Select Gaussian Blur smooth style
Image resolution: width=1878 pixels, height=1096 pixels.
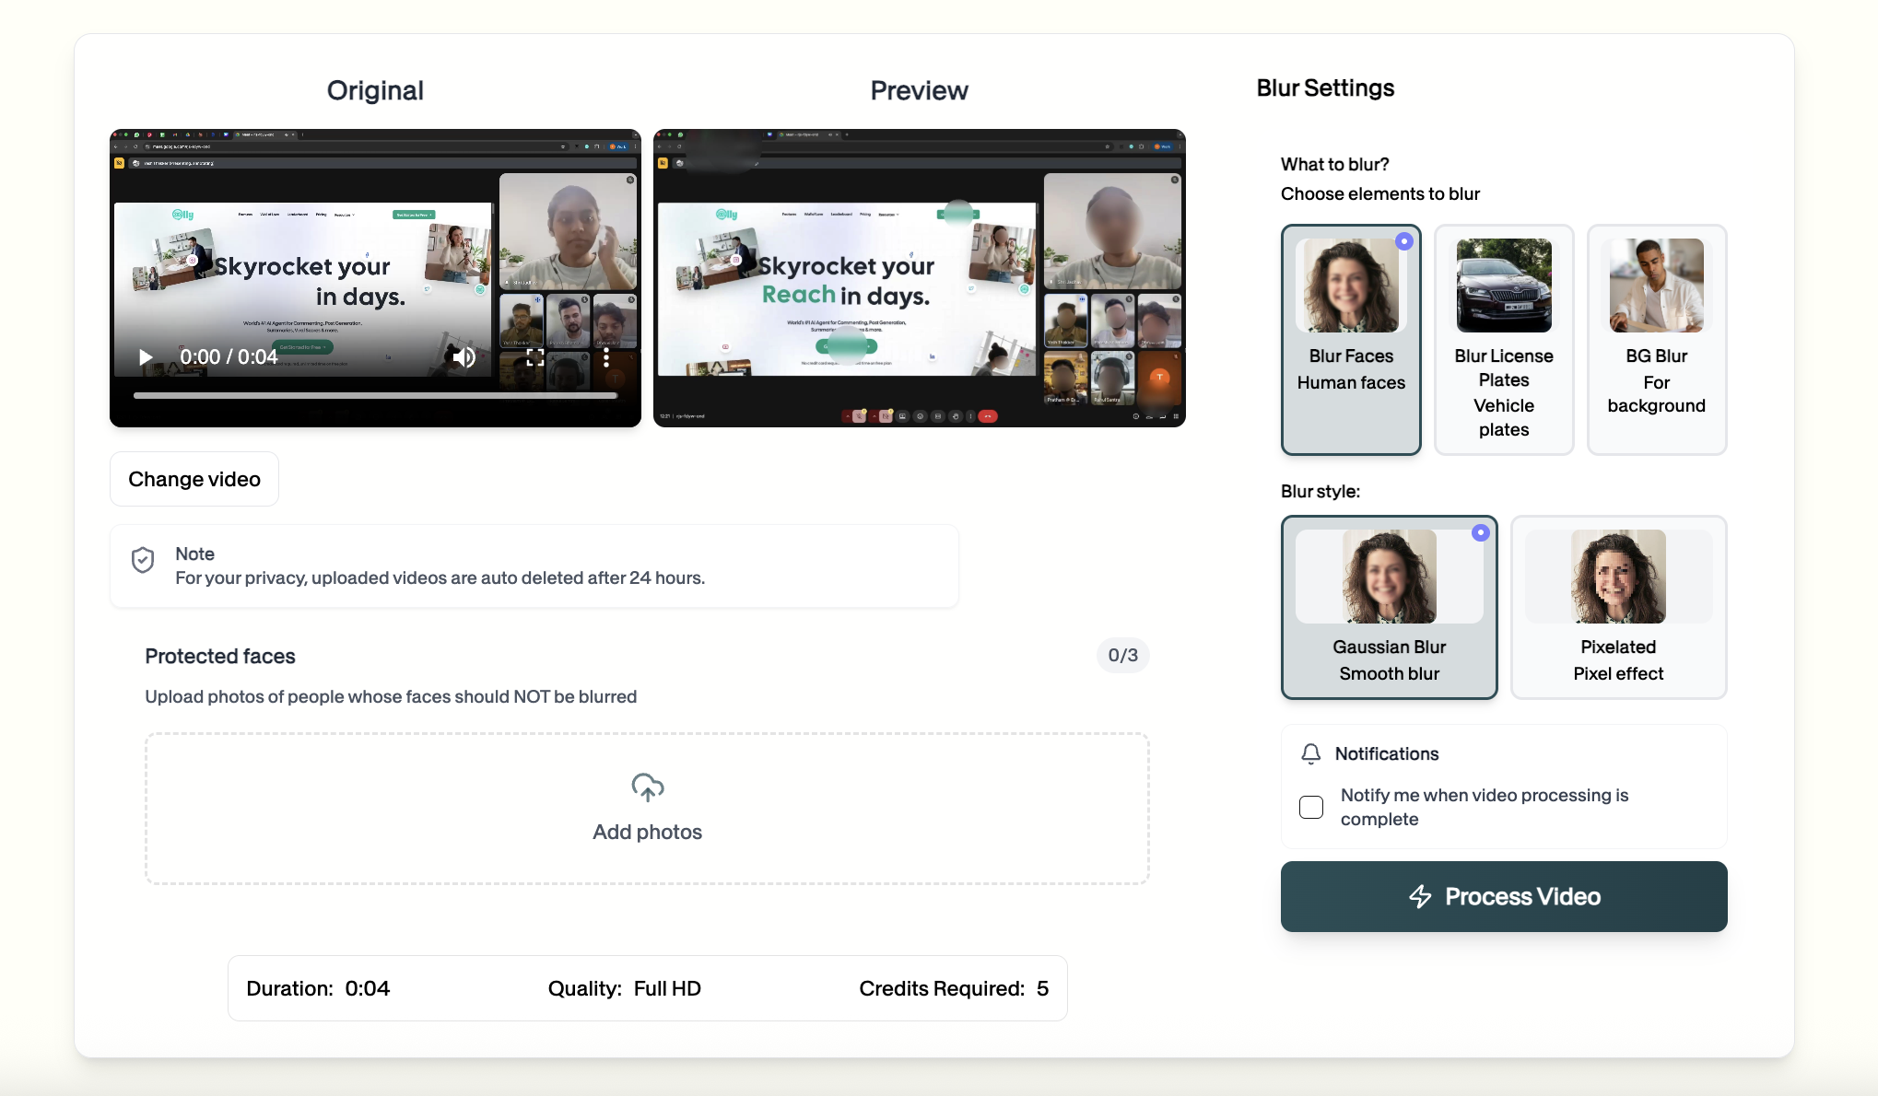[1389, 607]
